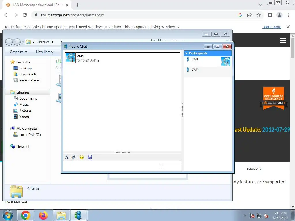
Task: Open LAN Messenger taskbar button
Action: pyautogui.click(x=78, y=215)
